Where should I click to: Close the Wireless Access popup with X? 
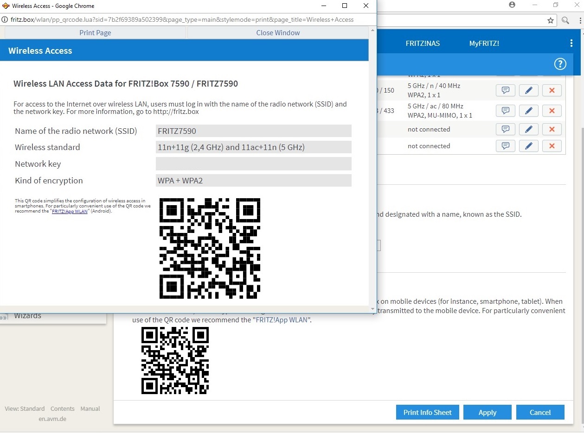coord(366,6)
